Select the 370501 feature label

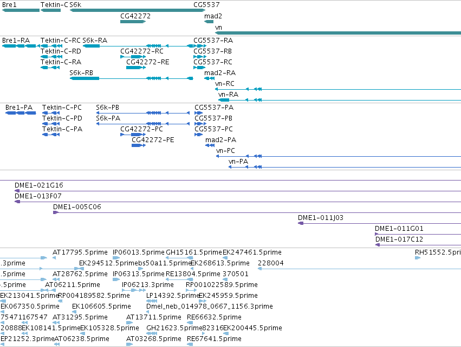tap(236, 274)
